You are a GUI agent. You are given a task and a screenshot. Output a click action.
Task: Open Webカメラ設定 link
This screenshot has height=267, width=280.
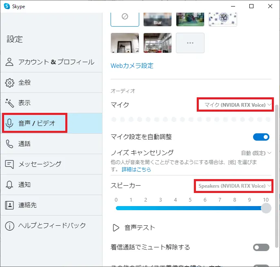pos(132,66)
